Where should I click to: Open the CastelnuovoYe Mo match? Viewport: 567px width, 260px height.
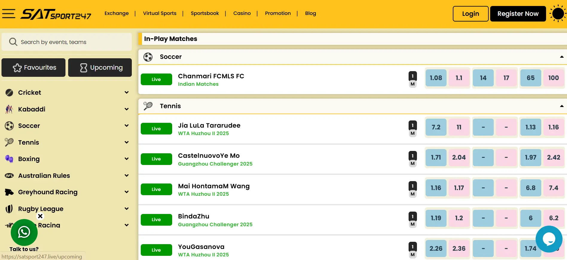click(209, 156)
